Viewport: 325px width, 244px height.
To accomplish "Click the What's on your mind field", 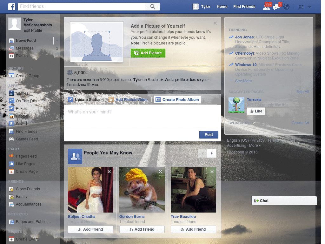I will (x=143, y=116).
